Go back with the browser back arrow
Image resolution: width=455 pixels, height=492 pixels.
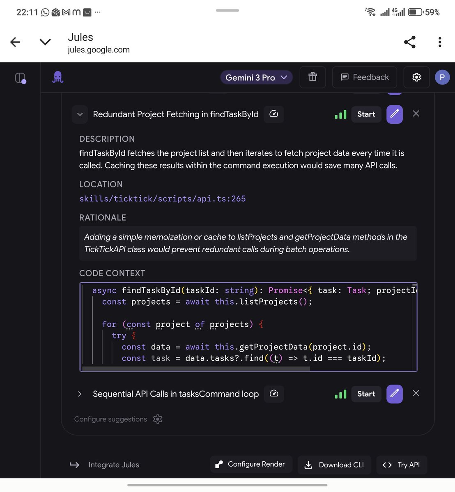(x=15, y=42)
